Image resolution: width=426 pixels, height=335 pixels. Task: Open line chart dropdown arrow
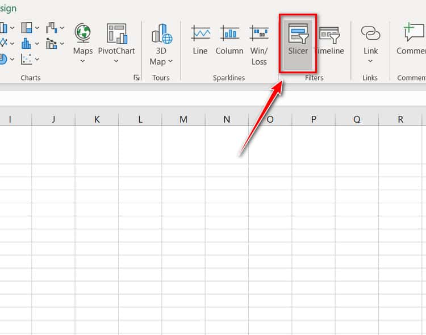point(12,44)
